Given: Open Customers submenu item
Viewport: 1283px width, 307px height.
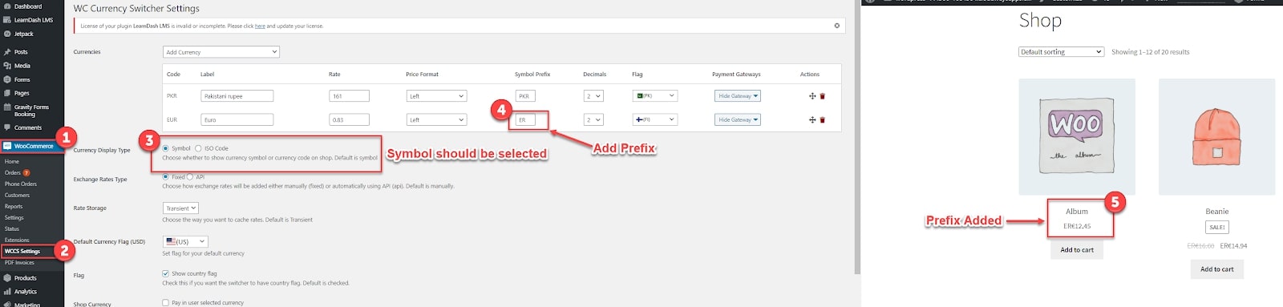Looking at the screenshot, I should 17,196.
